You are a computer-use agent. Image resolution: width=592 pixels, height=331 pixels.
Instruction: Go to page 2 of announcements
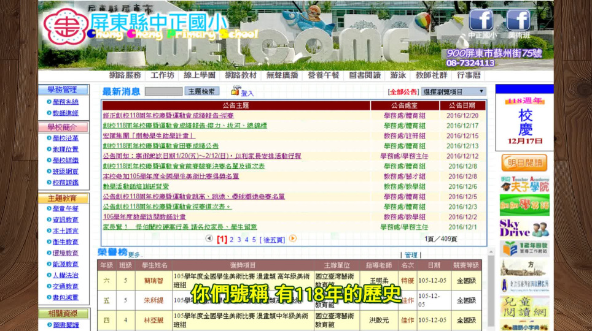pos(232,240)
